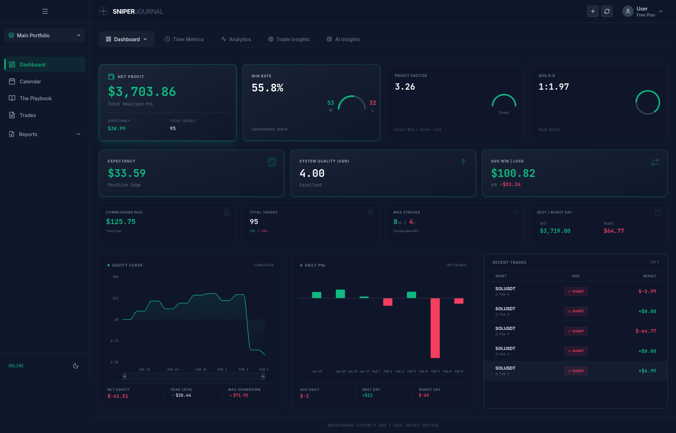Screen dimensions: 676x433
Task: Click the Trades document icon
Action: [x=12, y=115]
